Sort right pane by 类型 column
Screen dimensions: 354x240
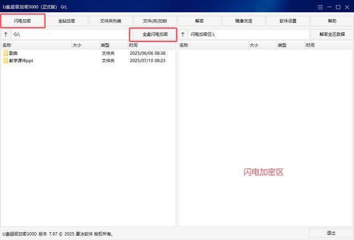[x=291, y=45]
